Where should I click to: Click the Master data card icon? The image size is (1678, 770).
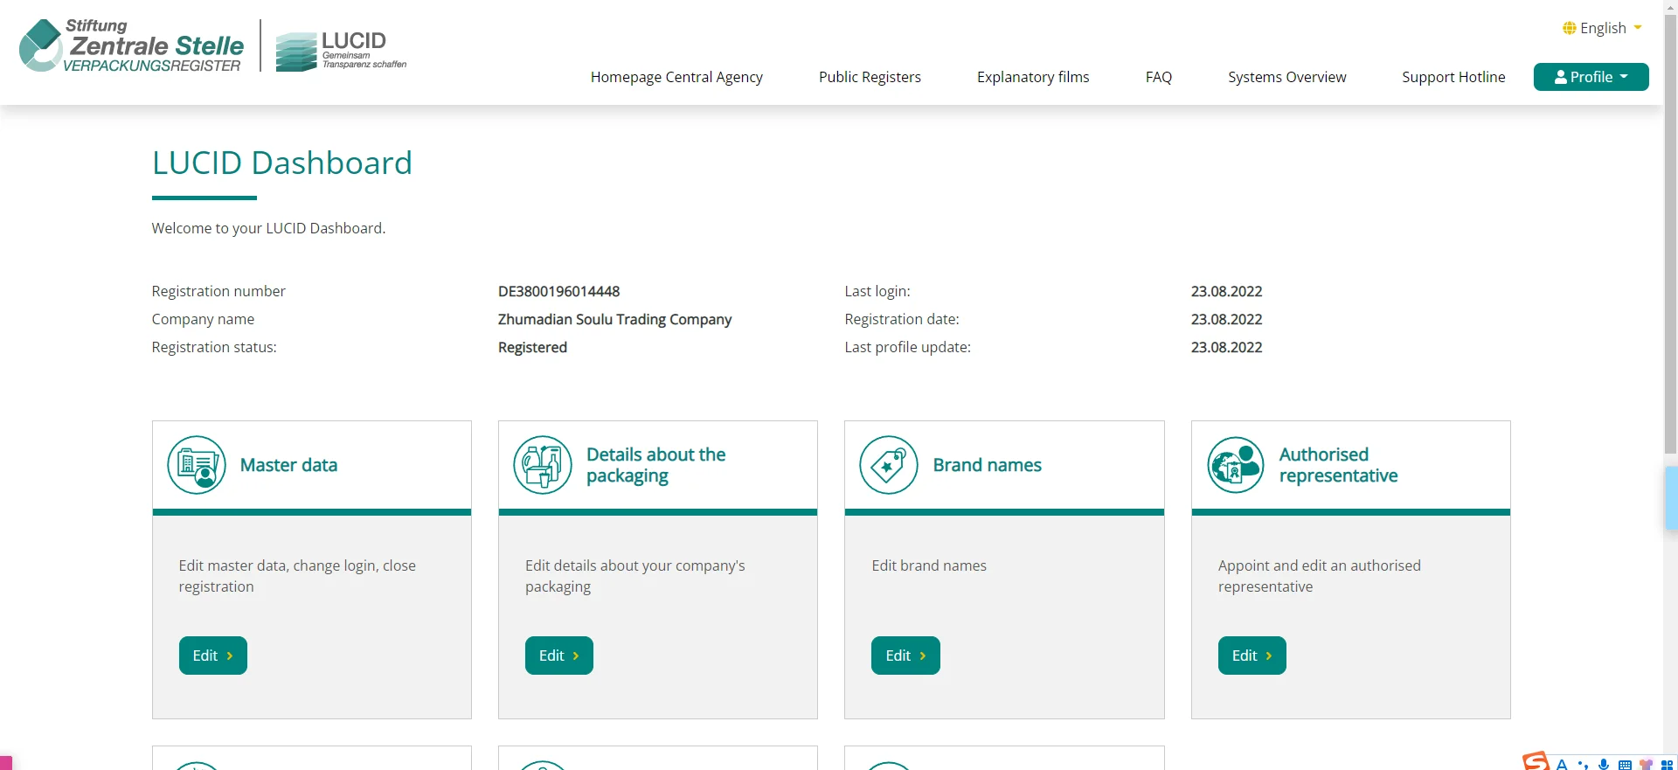pyautogui.click(x=197, y=465)
